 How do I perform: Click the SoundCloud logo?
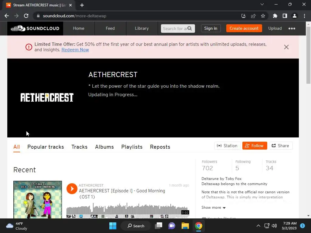tap(35, 28)
